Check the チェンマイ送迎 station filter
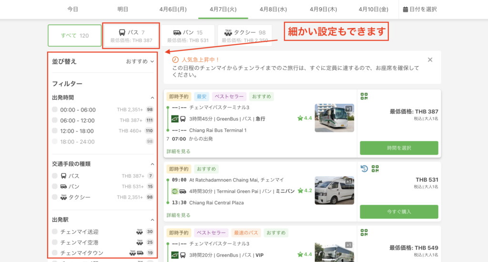 (x=55, y=232)
